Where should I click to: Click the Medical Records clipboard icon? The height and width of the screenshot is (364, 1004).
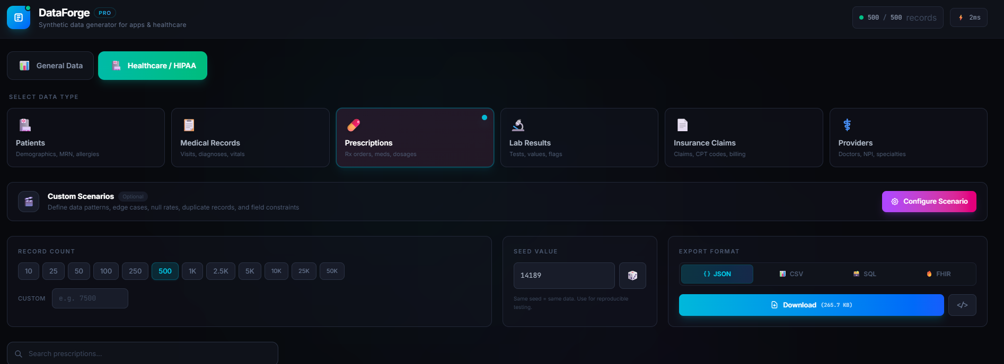pos(189,125)
